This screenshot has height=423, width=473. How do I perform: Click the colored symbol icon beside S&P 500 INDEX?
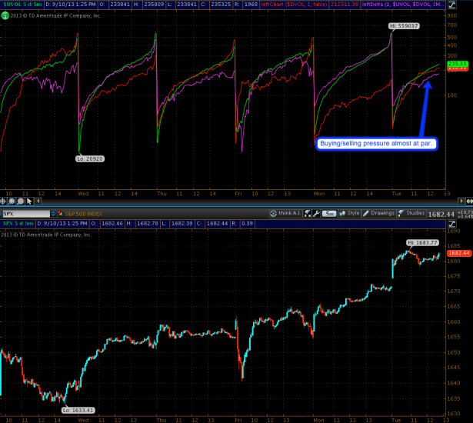click(60, 214)
